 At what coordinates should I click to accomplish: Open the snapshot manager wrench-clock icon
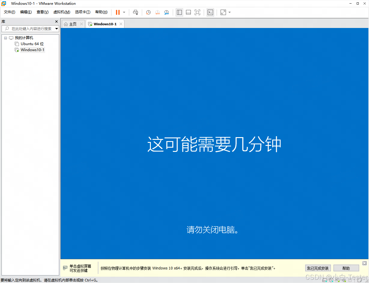[166, 12]
